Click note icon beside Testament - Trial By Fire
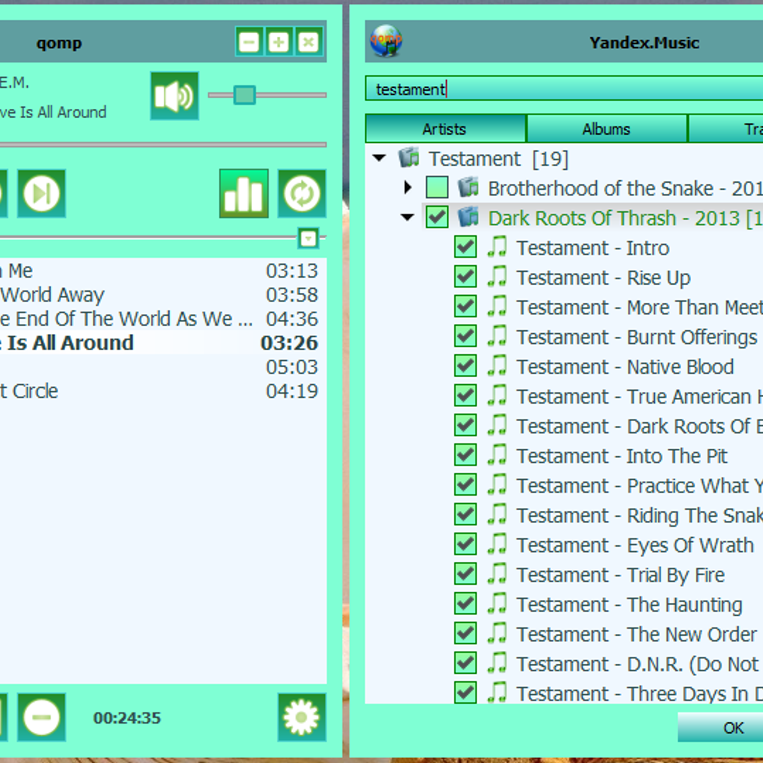Viewport: 763px width, 763px height. [x=497, y=574]
